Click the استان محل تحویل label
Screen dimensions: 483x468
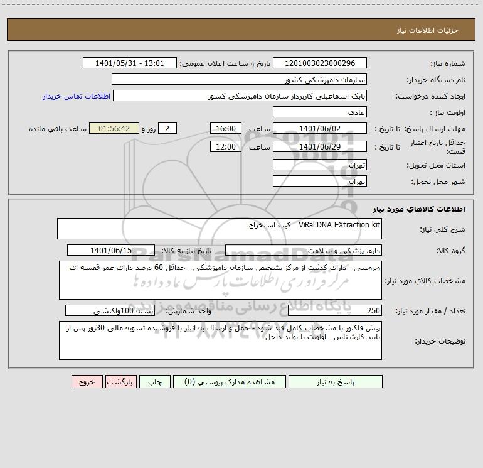click(436, 165)
